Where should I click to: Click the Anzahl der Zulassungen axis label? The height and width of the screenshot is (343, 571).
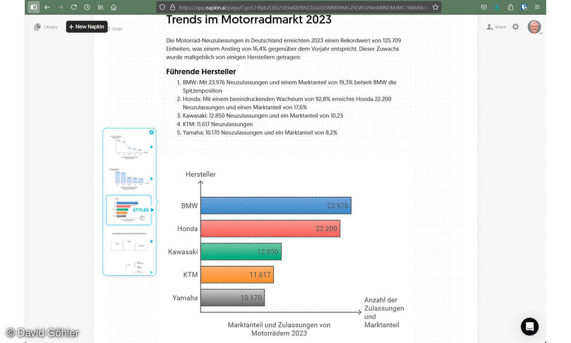384,313
